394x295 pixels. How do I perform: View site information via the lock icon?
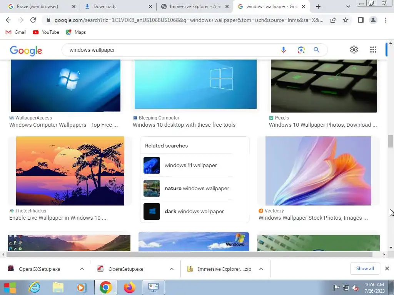[x=48, y=20]
